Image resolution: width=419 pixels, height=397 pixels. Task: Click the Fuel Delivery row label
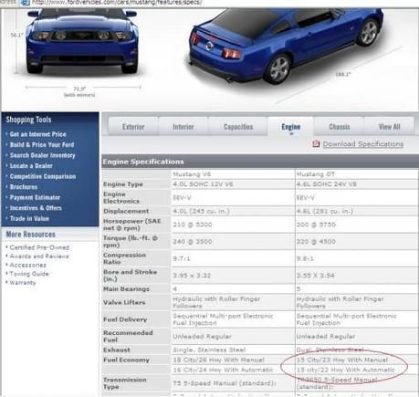125,319
